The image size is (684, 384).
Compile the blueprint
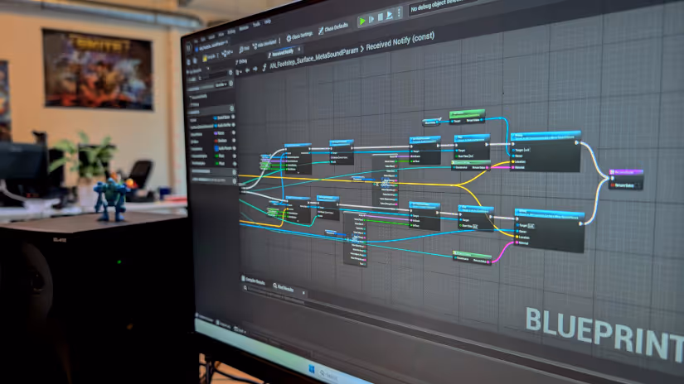click(x=210, y=56)
